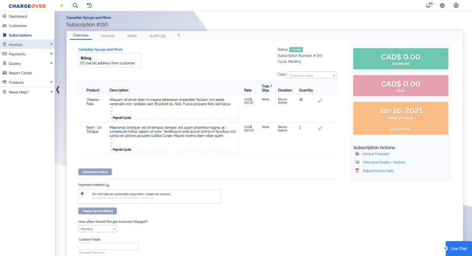Collapse the sidebar with the arrow handle
The height and width of the screenshot is (256, 472).
58,90
